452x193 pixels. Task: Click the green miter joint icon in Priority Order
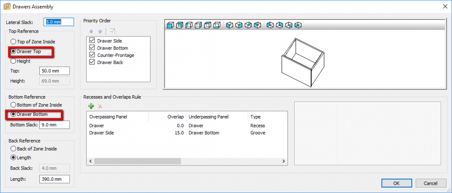pyautogui.click(x=113, y=32)
